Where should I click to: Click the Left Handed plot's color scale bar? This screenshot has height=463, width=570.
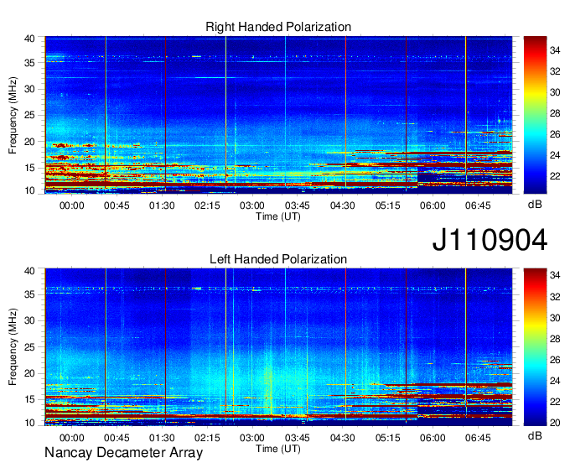535,347
